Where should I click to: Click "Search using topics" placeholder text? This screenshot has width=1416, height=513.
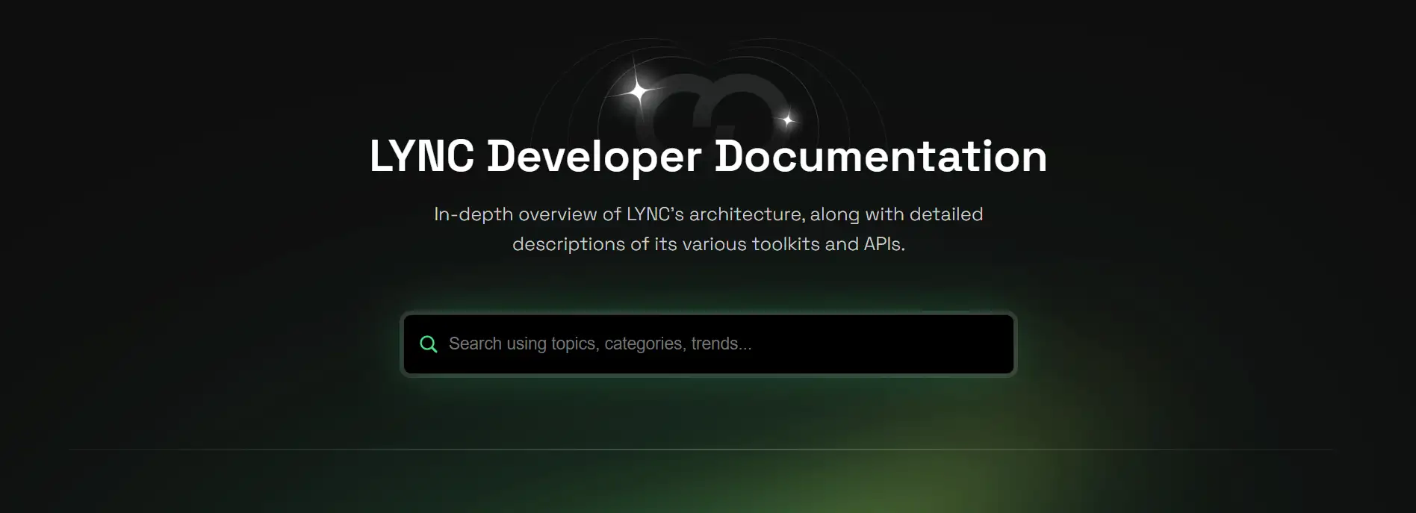click(x=497, y=344)
